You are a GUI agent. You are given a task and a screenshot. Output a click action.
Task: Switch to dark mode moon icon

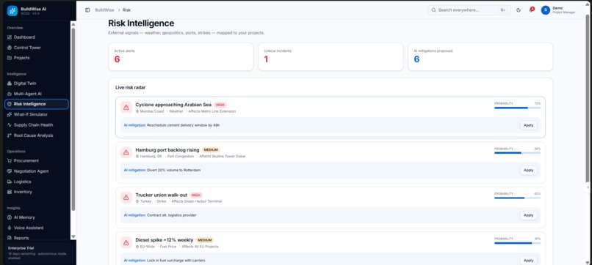pyautogui.click(x=519, y=10)
